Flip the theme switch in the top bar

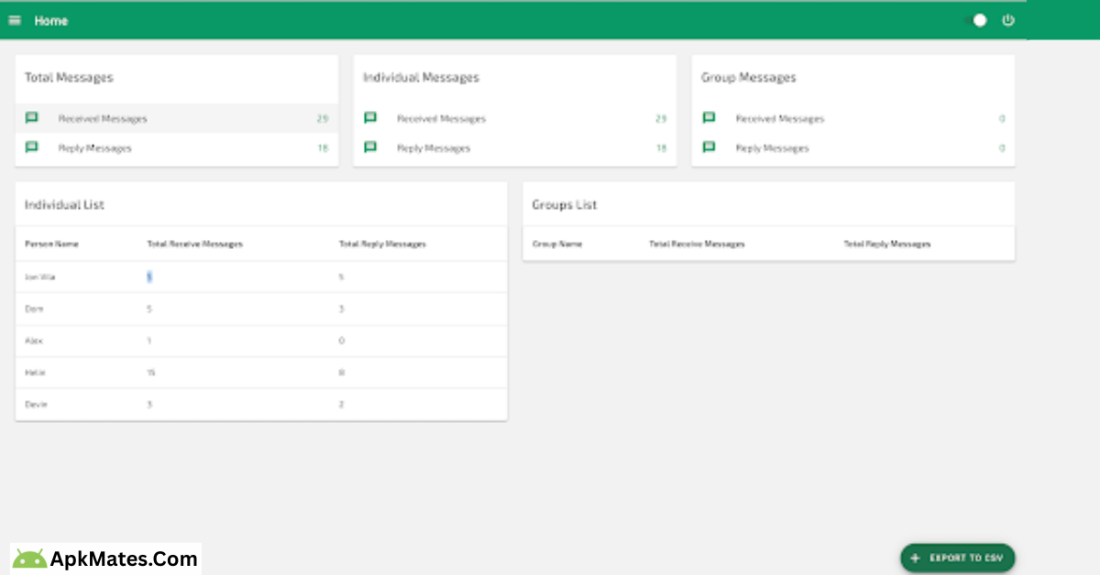979,19
